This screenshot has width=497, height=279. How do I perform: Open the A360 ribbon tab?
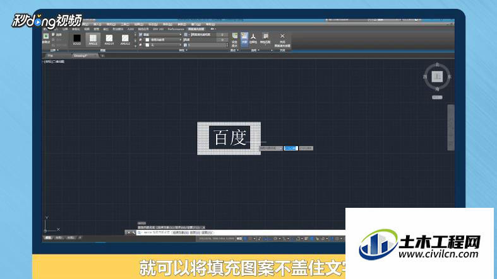(x=131, y=29)
